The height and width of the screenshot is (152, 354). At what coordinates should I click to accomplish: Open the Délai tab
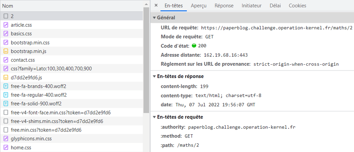[x=275, y=6]
